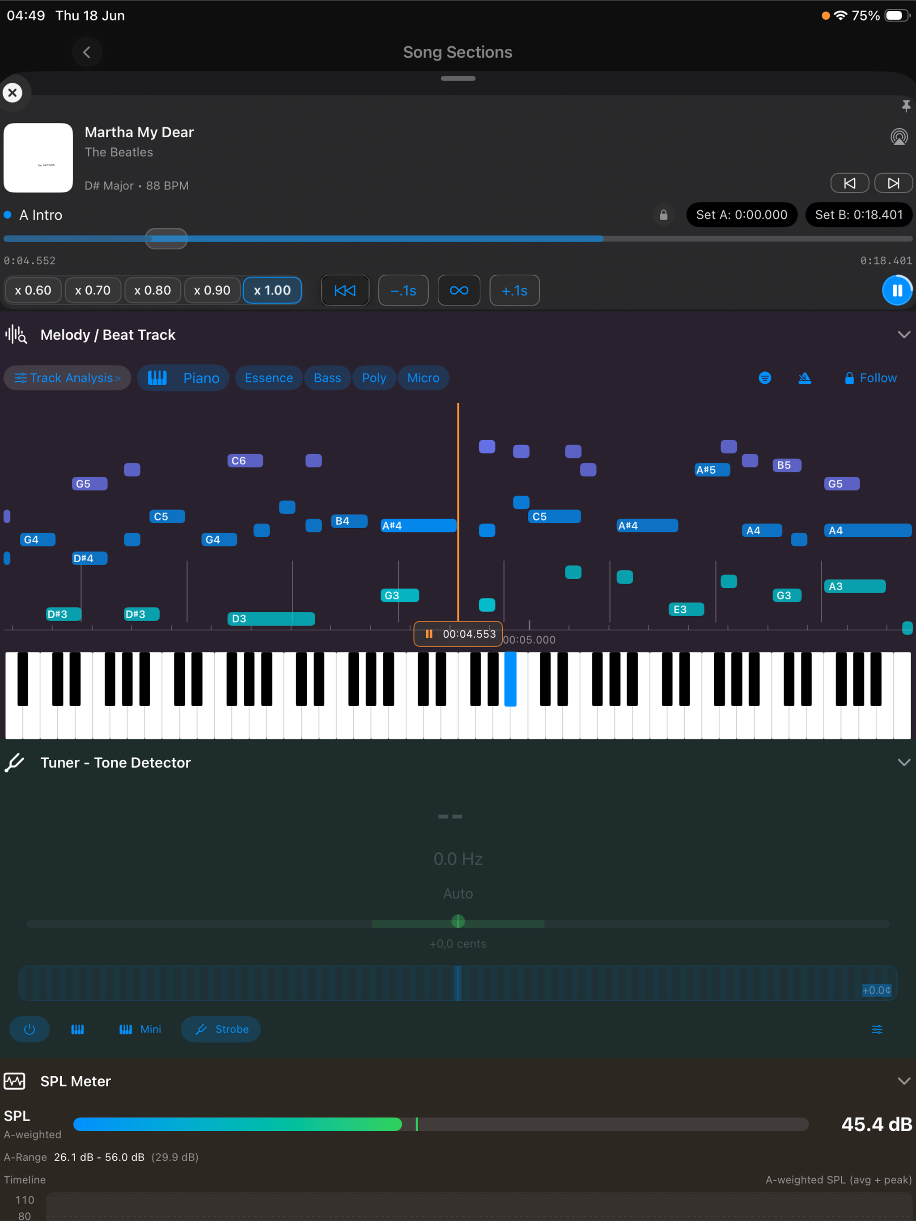Pin the player panel

[x=906, y=105]
